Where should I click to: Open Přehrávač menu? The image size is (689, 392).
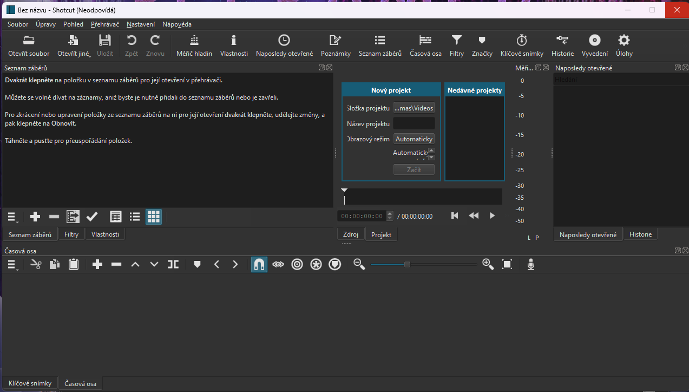click(x=105, y=24)
